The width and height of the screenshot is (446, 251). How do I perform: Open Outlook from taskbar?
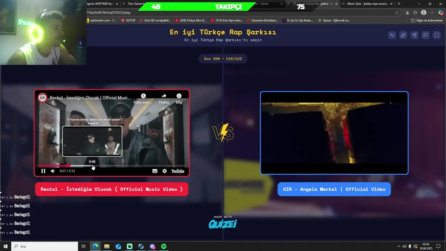point(118,246)
